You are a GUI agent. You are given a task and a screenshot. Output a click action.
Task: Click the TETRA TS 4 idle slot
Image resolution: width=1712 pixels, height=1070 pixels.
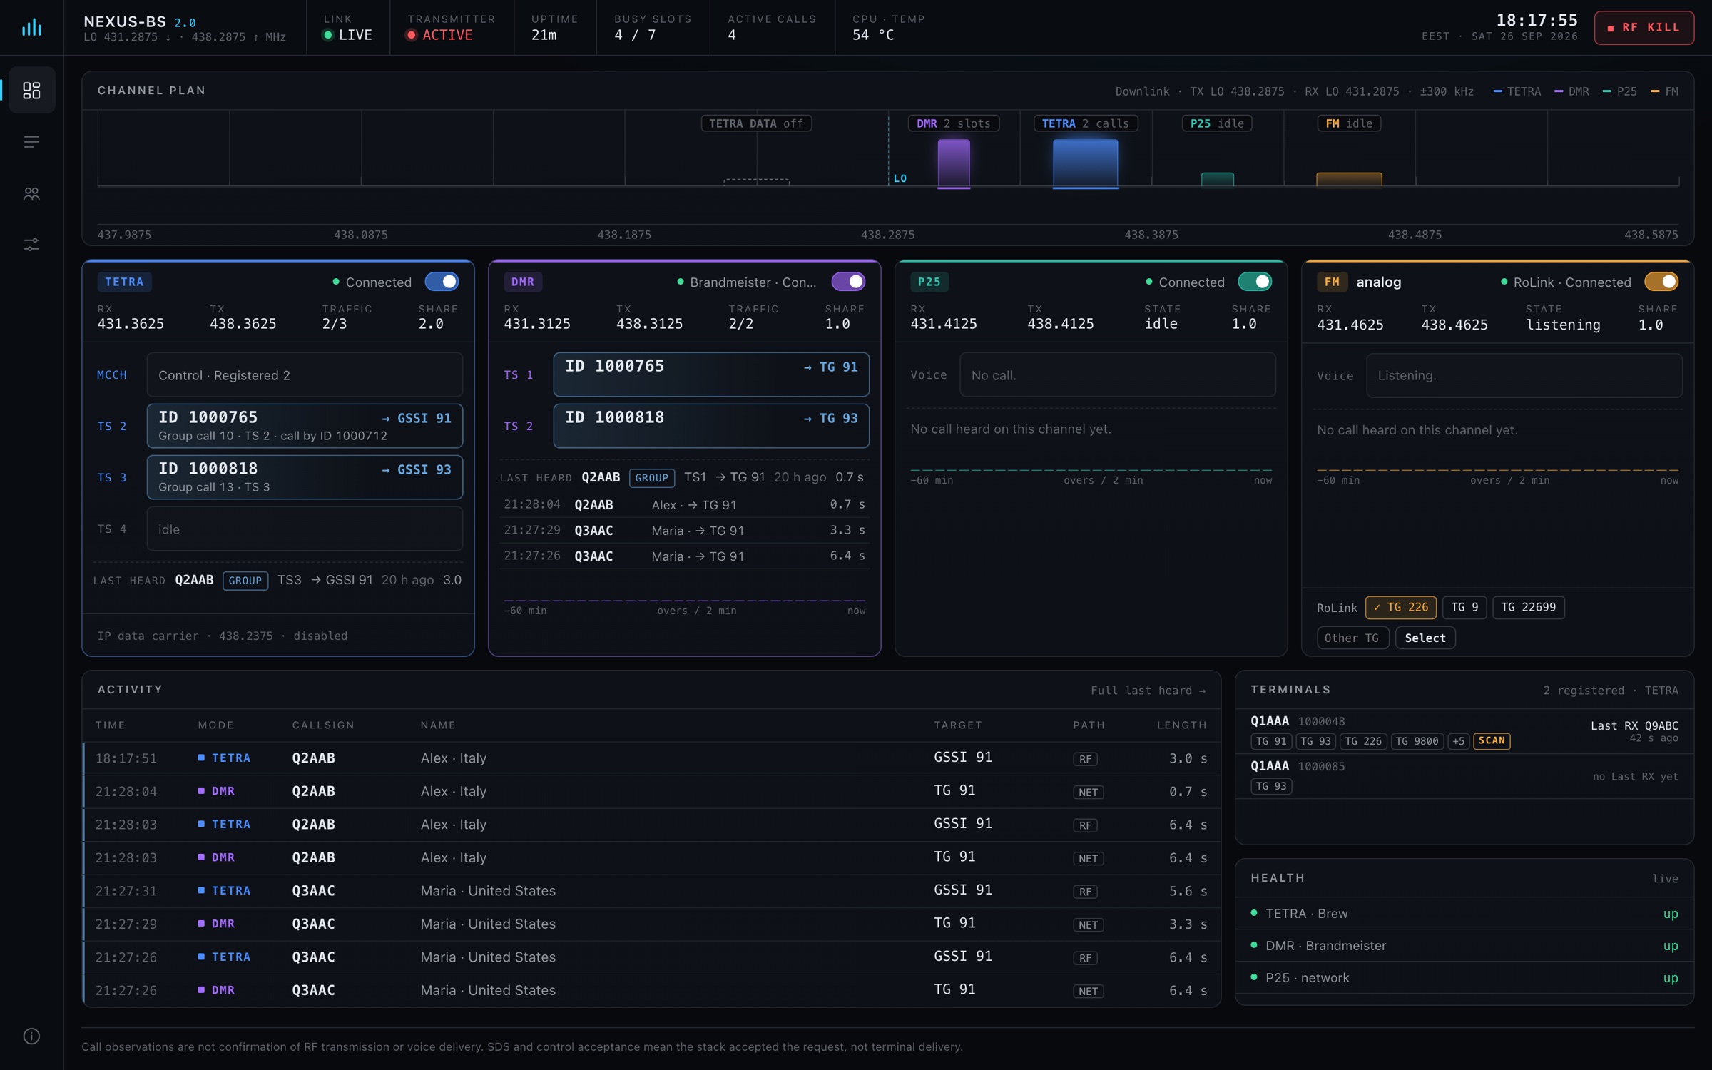pos(305,529)
